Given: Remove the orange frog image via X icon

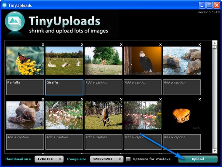Looking at the screenshot, I should (200, 99).
